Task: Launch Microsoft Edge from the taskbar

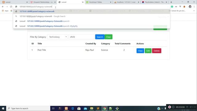Action: [73, 108]
